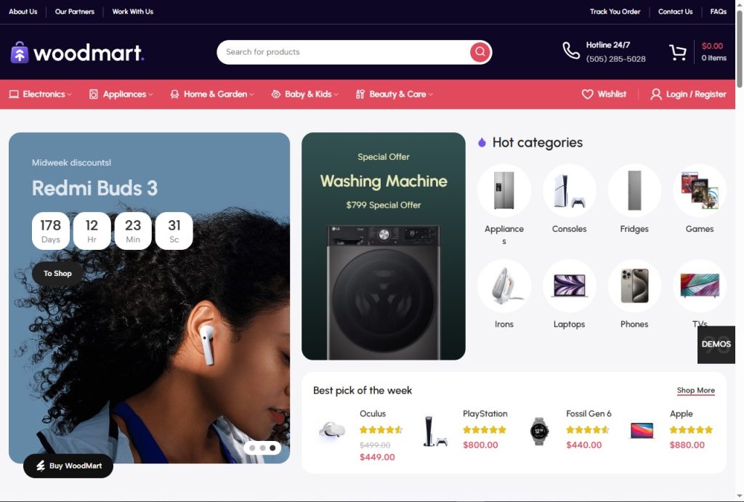Expand the Home & Garden dropdown menu
744x502 pixels.
pyautogui.click(x=212, y=94)
